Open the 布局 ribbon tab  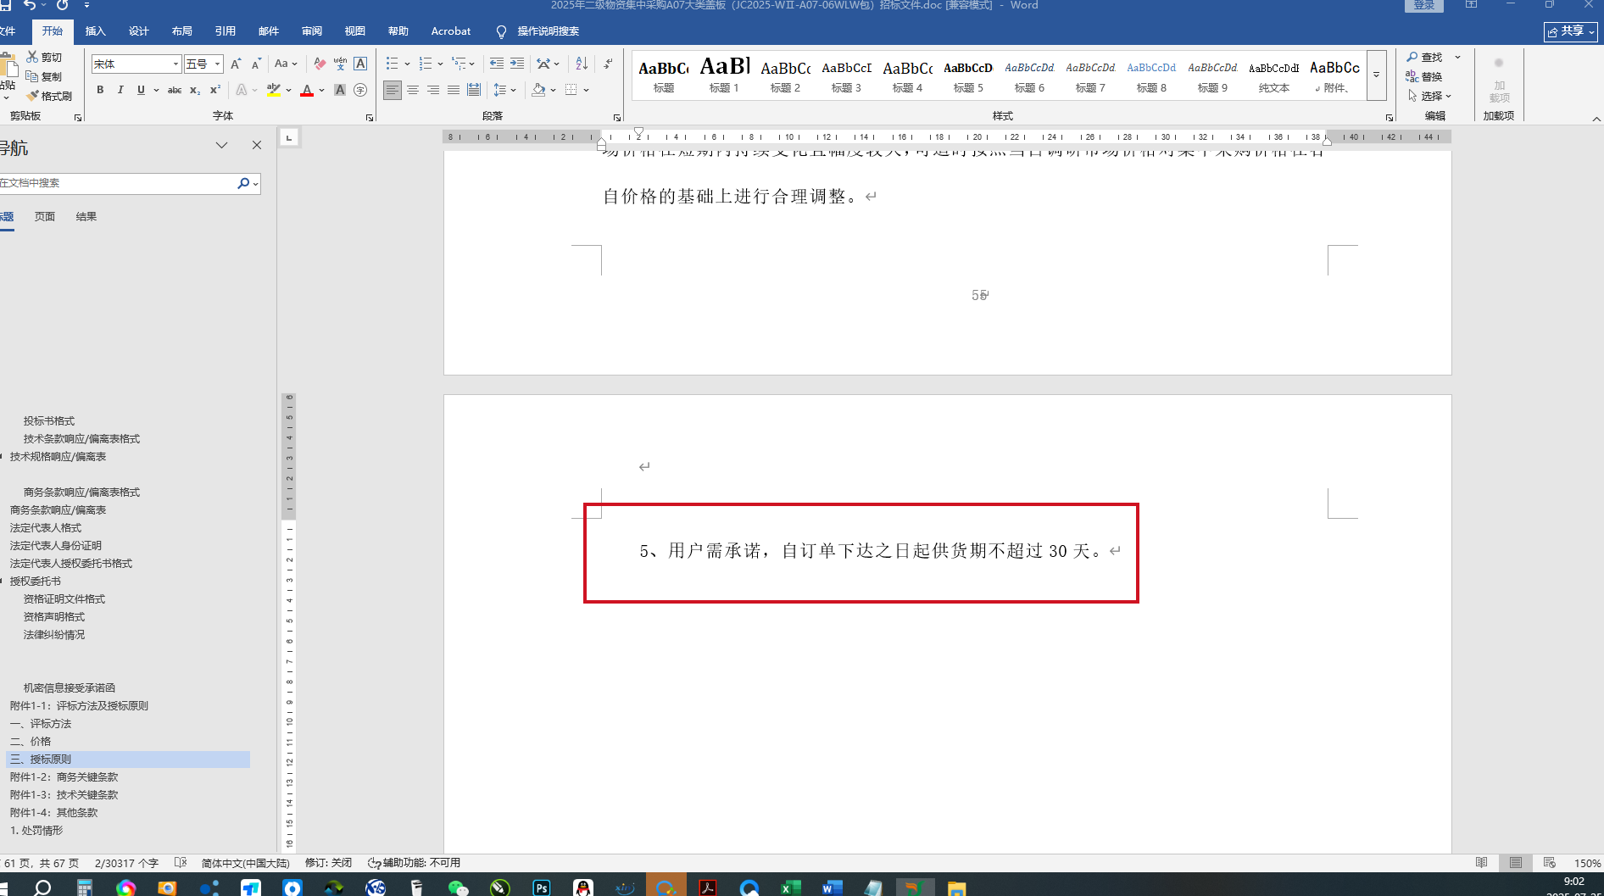182,31
